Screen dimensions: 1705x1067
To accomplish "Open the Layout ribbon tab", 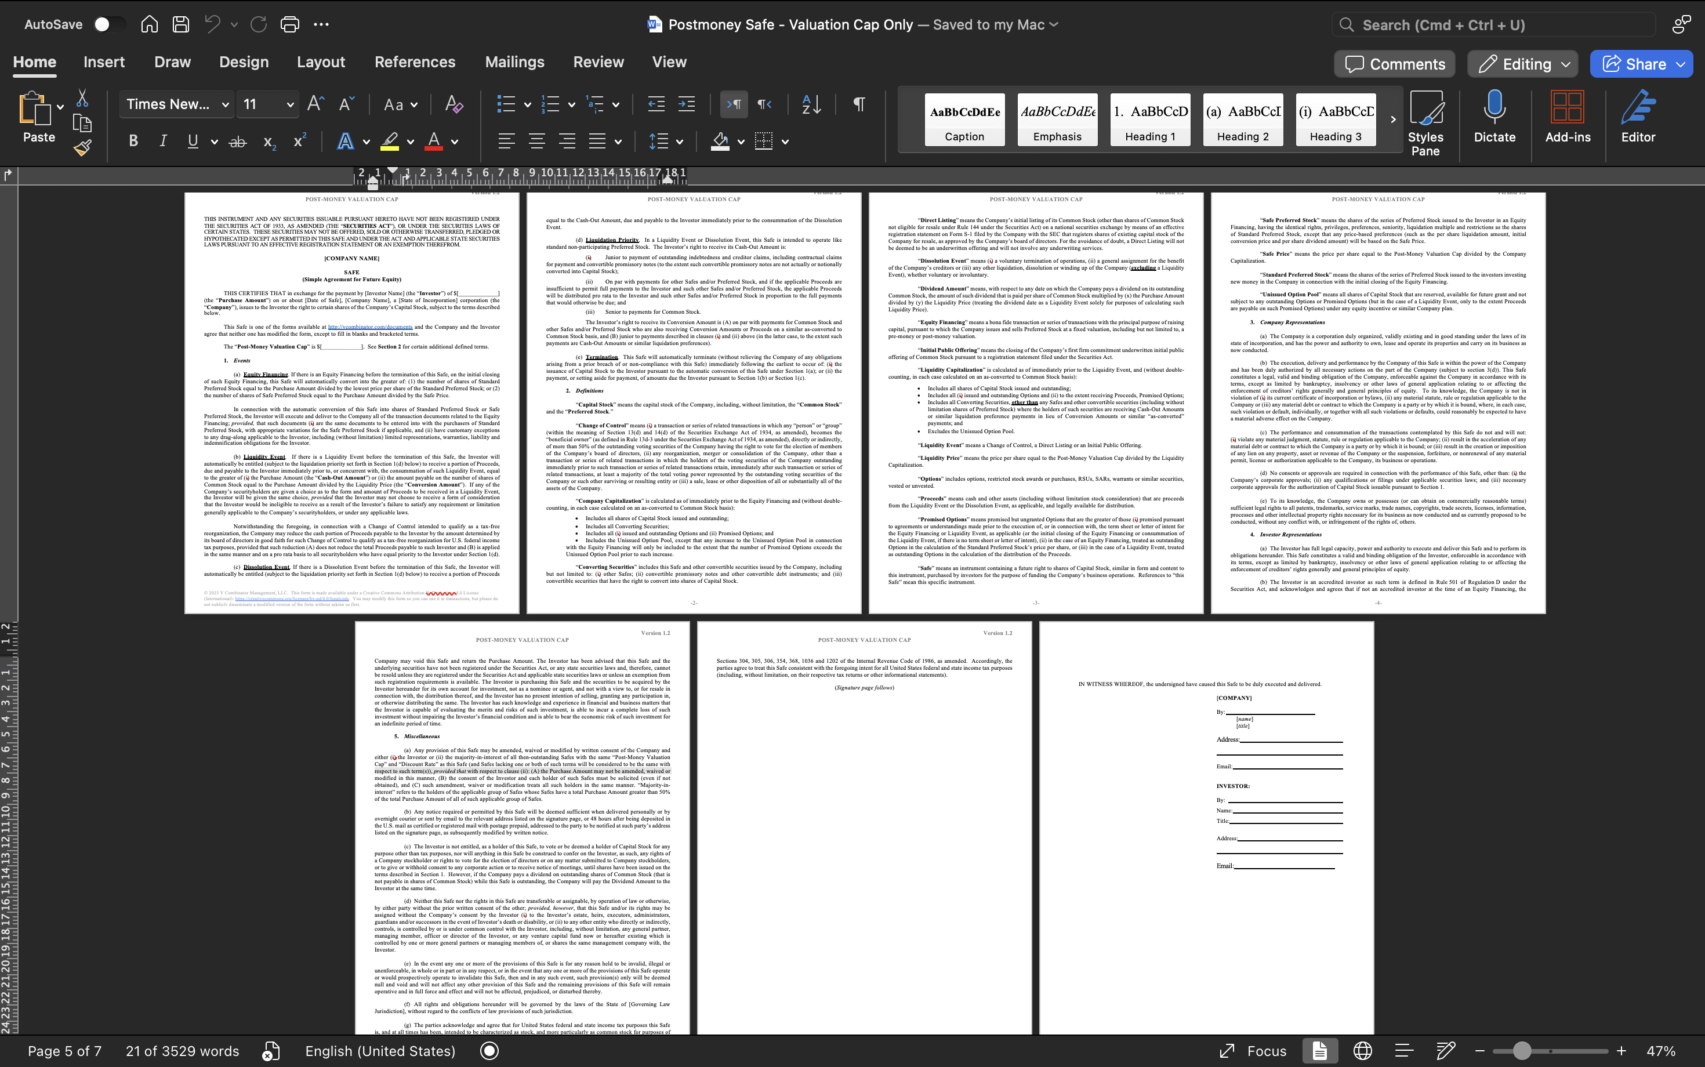I will pos(320,62).
